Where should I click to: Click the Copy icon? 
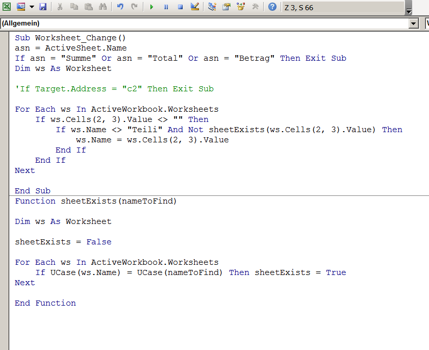[x=74, y=7]
